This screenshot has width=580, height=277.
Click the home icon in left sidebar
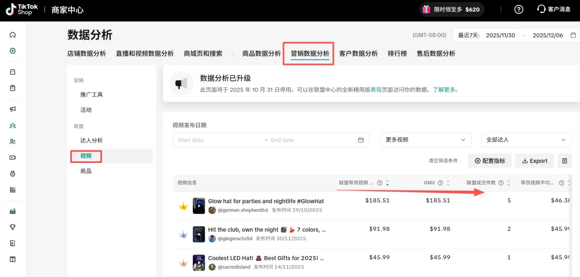[x=13, y=35]
